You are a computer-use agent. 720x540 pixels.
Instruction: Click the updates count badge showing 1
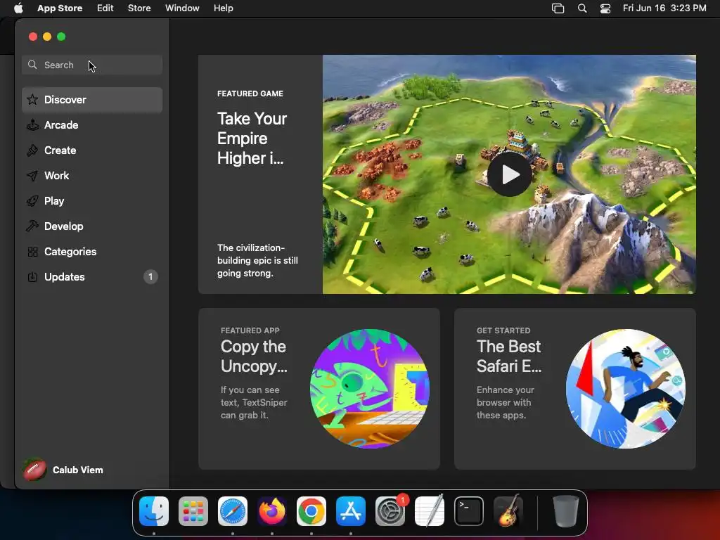click(x=150, y=277)
